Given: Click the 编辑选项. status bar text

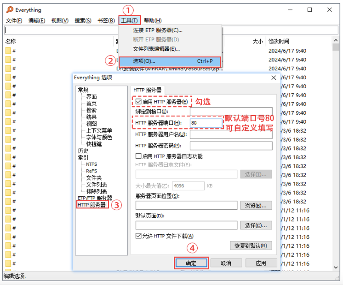Looking at the screenshot, I should coord(15,276).
